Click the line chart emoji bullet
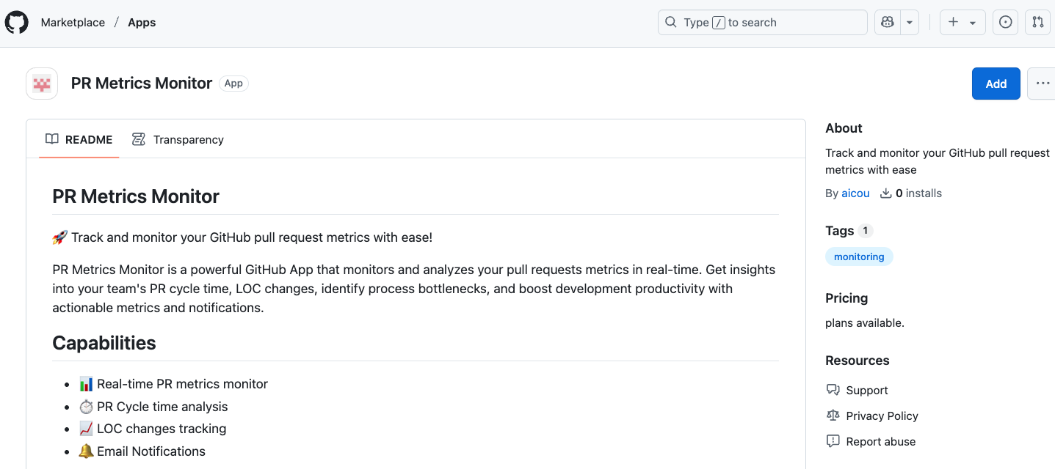Image resolution: width=1055 pixels, height=469 pixels. click(x=86, y=429)
